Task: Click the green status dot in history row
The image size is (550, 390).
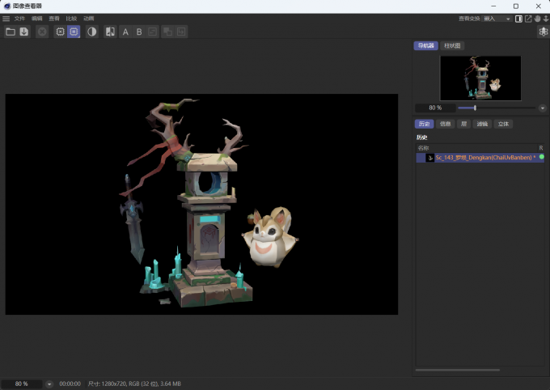Action: [542, 157]
